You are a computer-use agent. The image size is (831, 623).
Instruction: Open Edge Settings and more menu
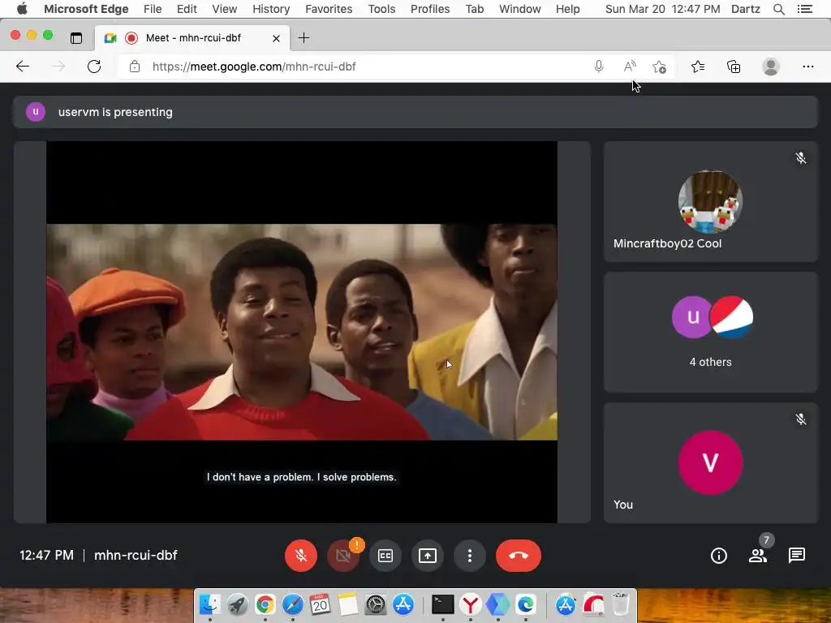807,67
